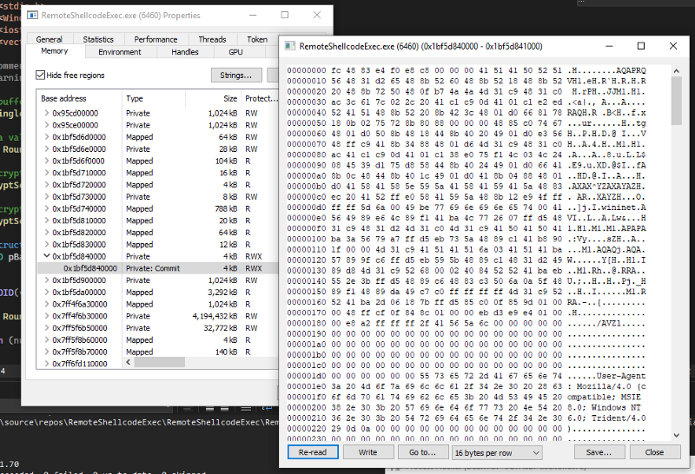Image resolution: width=695 pixels, height=474 pixels.
Task: Open the General tab in Properties
Action: coord(50,39)
